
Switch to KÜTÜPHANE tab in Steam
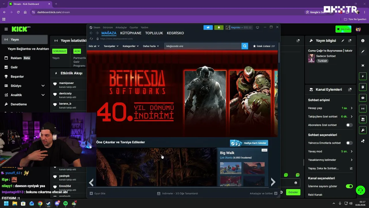131,33
